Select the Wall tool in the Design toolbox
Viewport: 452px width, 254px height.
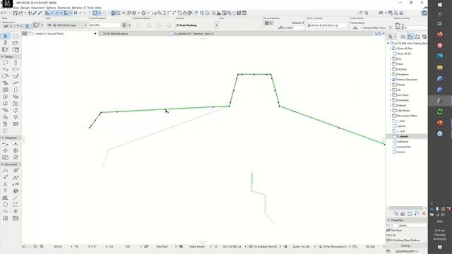pos(6,63)
